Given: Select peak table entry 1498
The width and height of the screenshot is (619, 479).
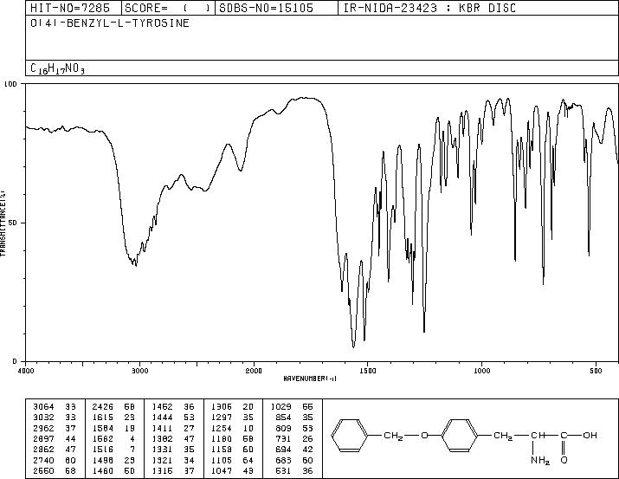Looking at the screenshot, I should (x=103, y=460).
